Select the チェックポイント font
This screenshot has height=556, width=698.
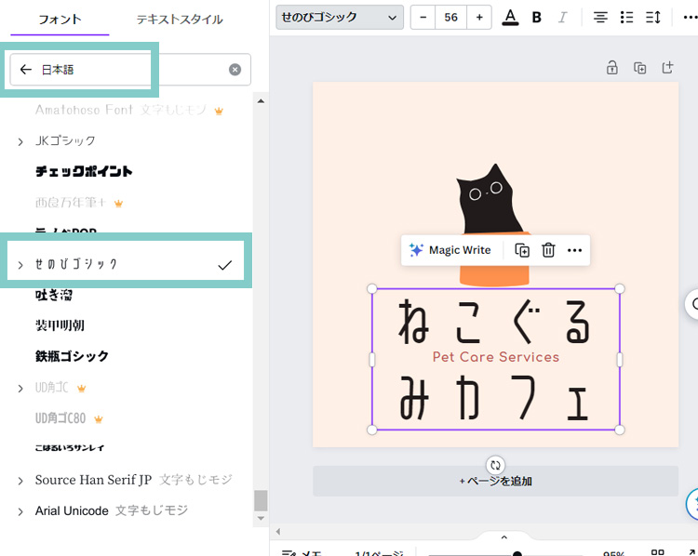click(84, 171)
